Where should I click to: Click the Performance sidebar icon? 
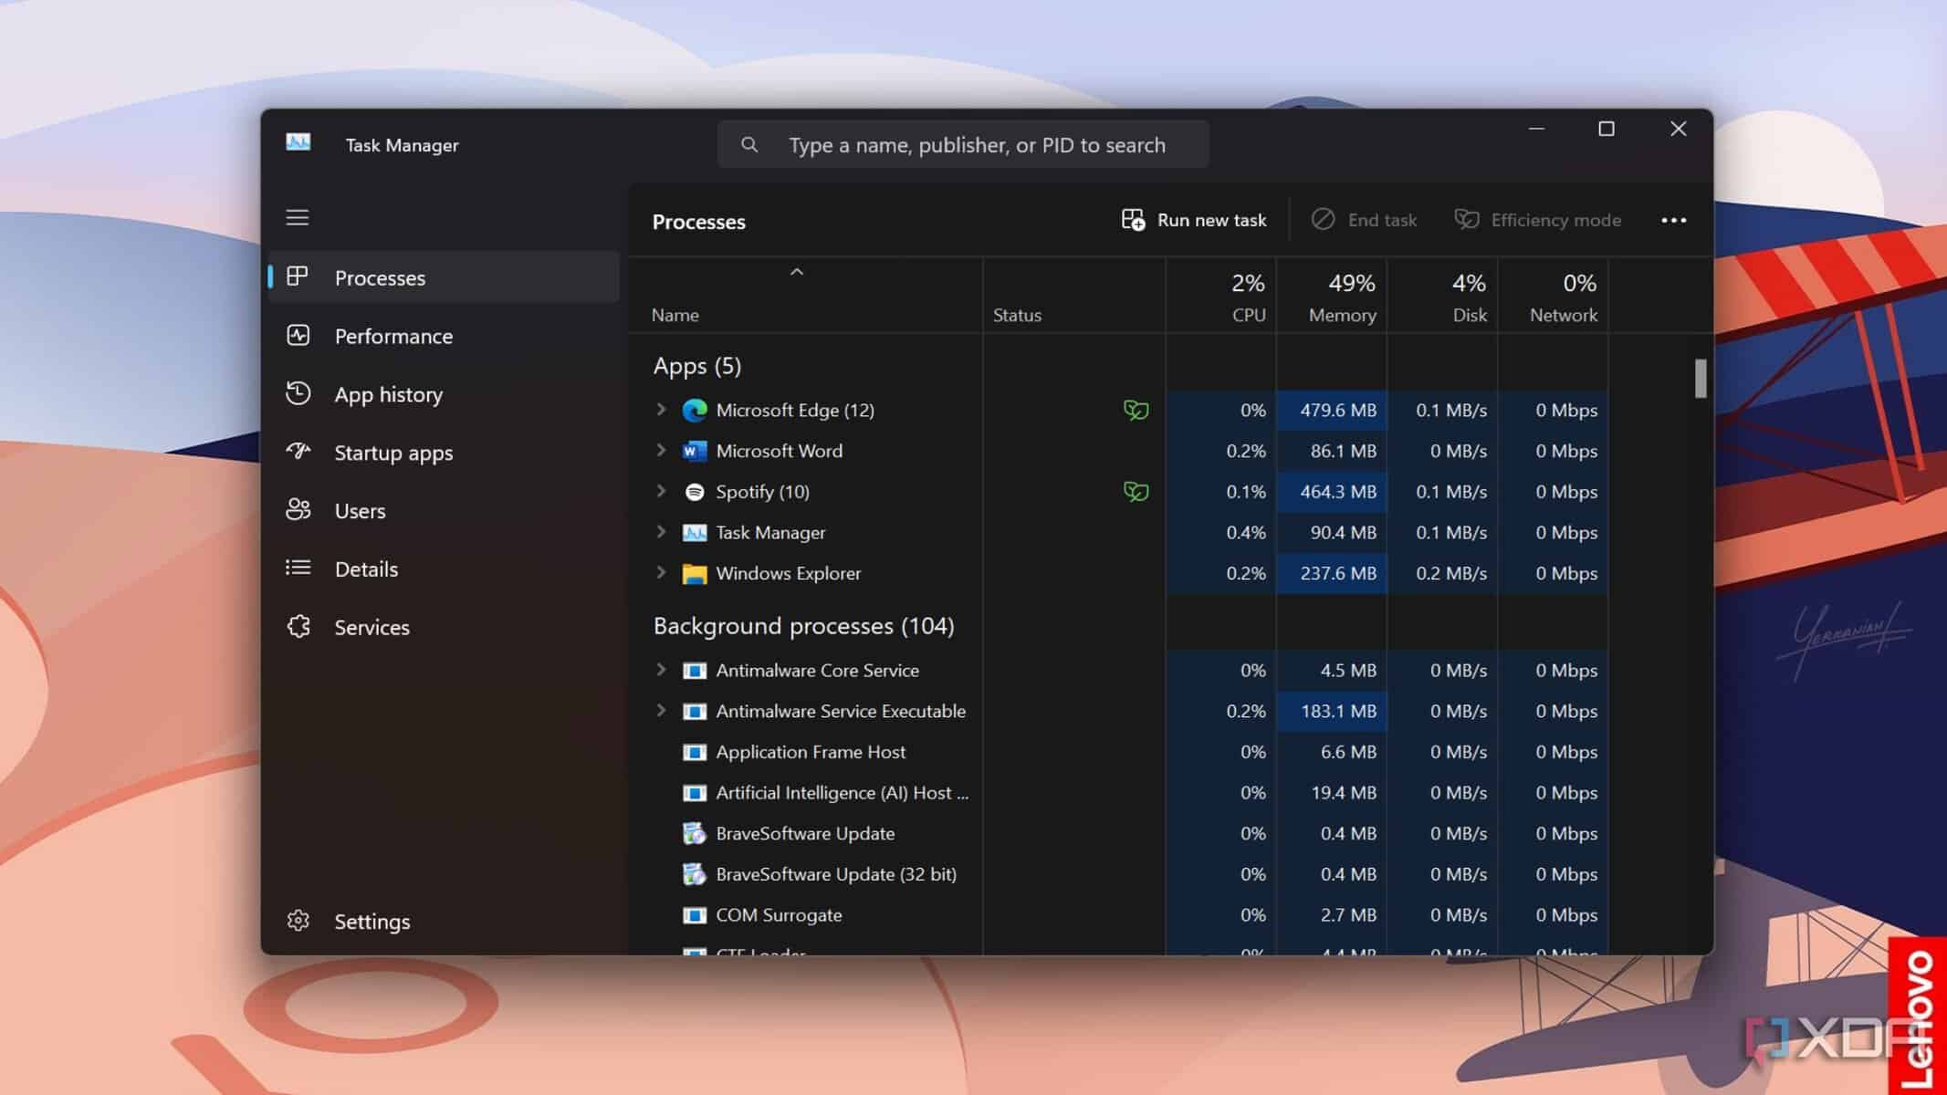point(298,336)
